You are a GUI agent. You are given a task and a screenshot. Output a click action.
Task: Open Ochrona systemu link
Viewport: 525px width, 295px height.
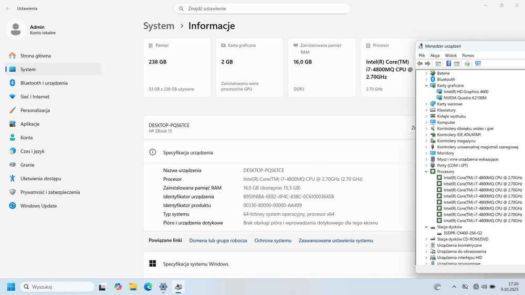coord(273,241)
